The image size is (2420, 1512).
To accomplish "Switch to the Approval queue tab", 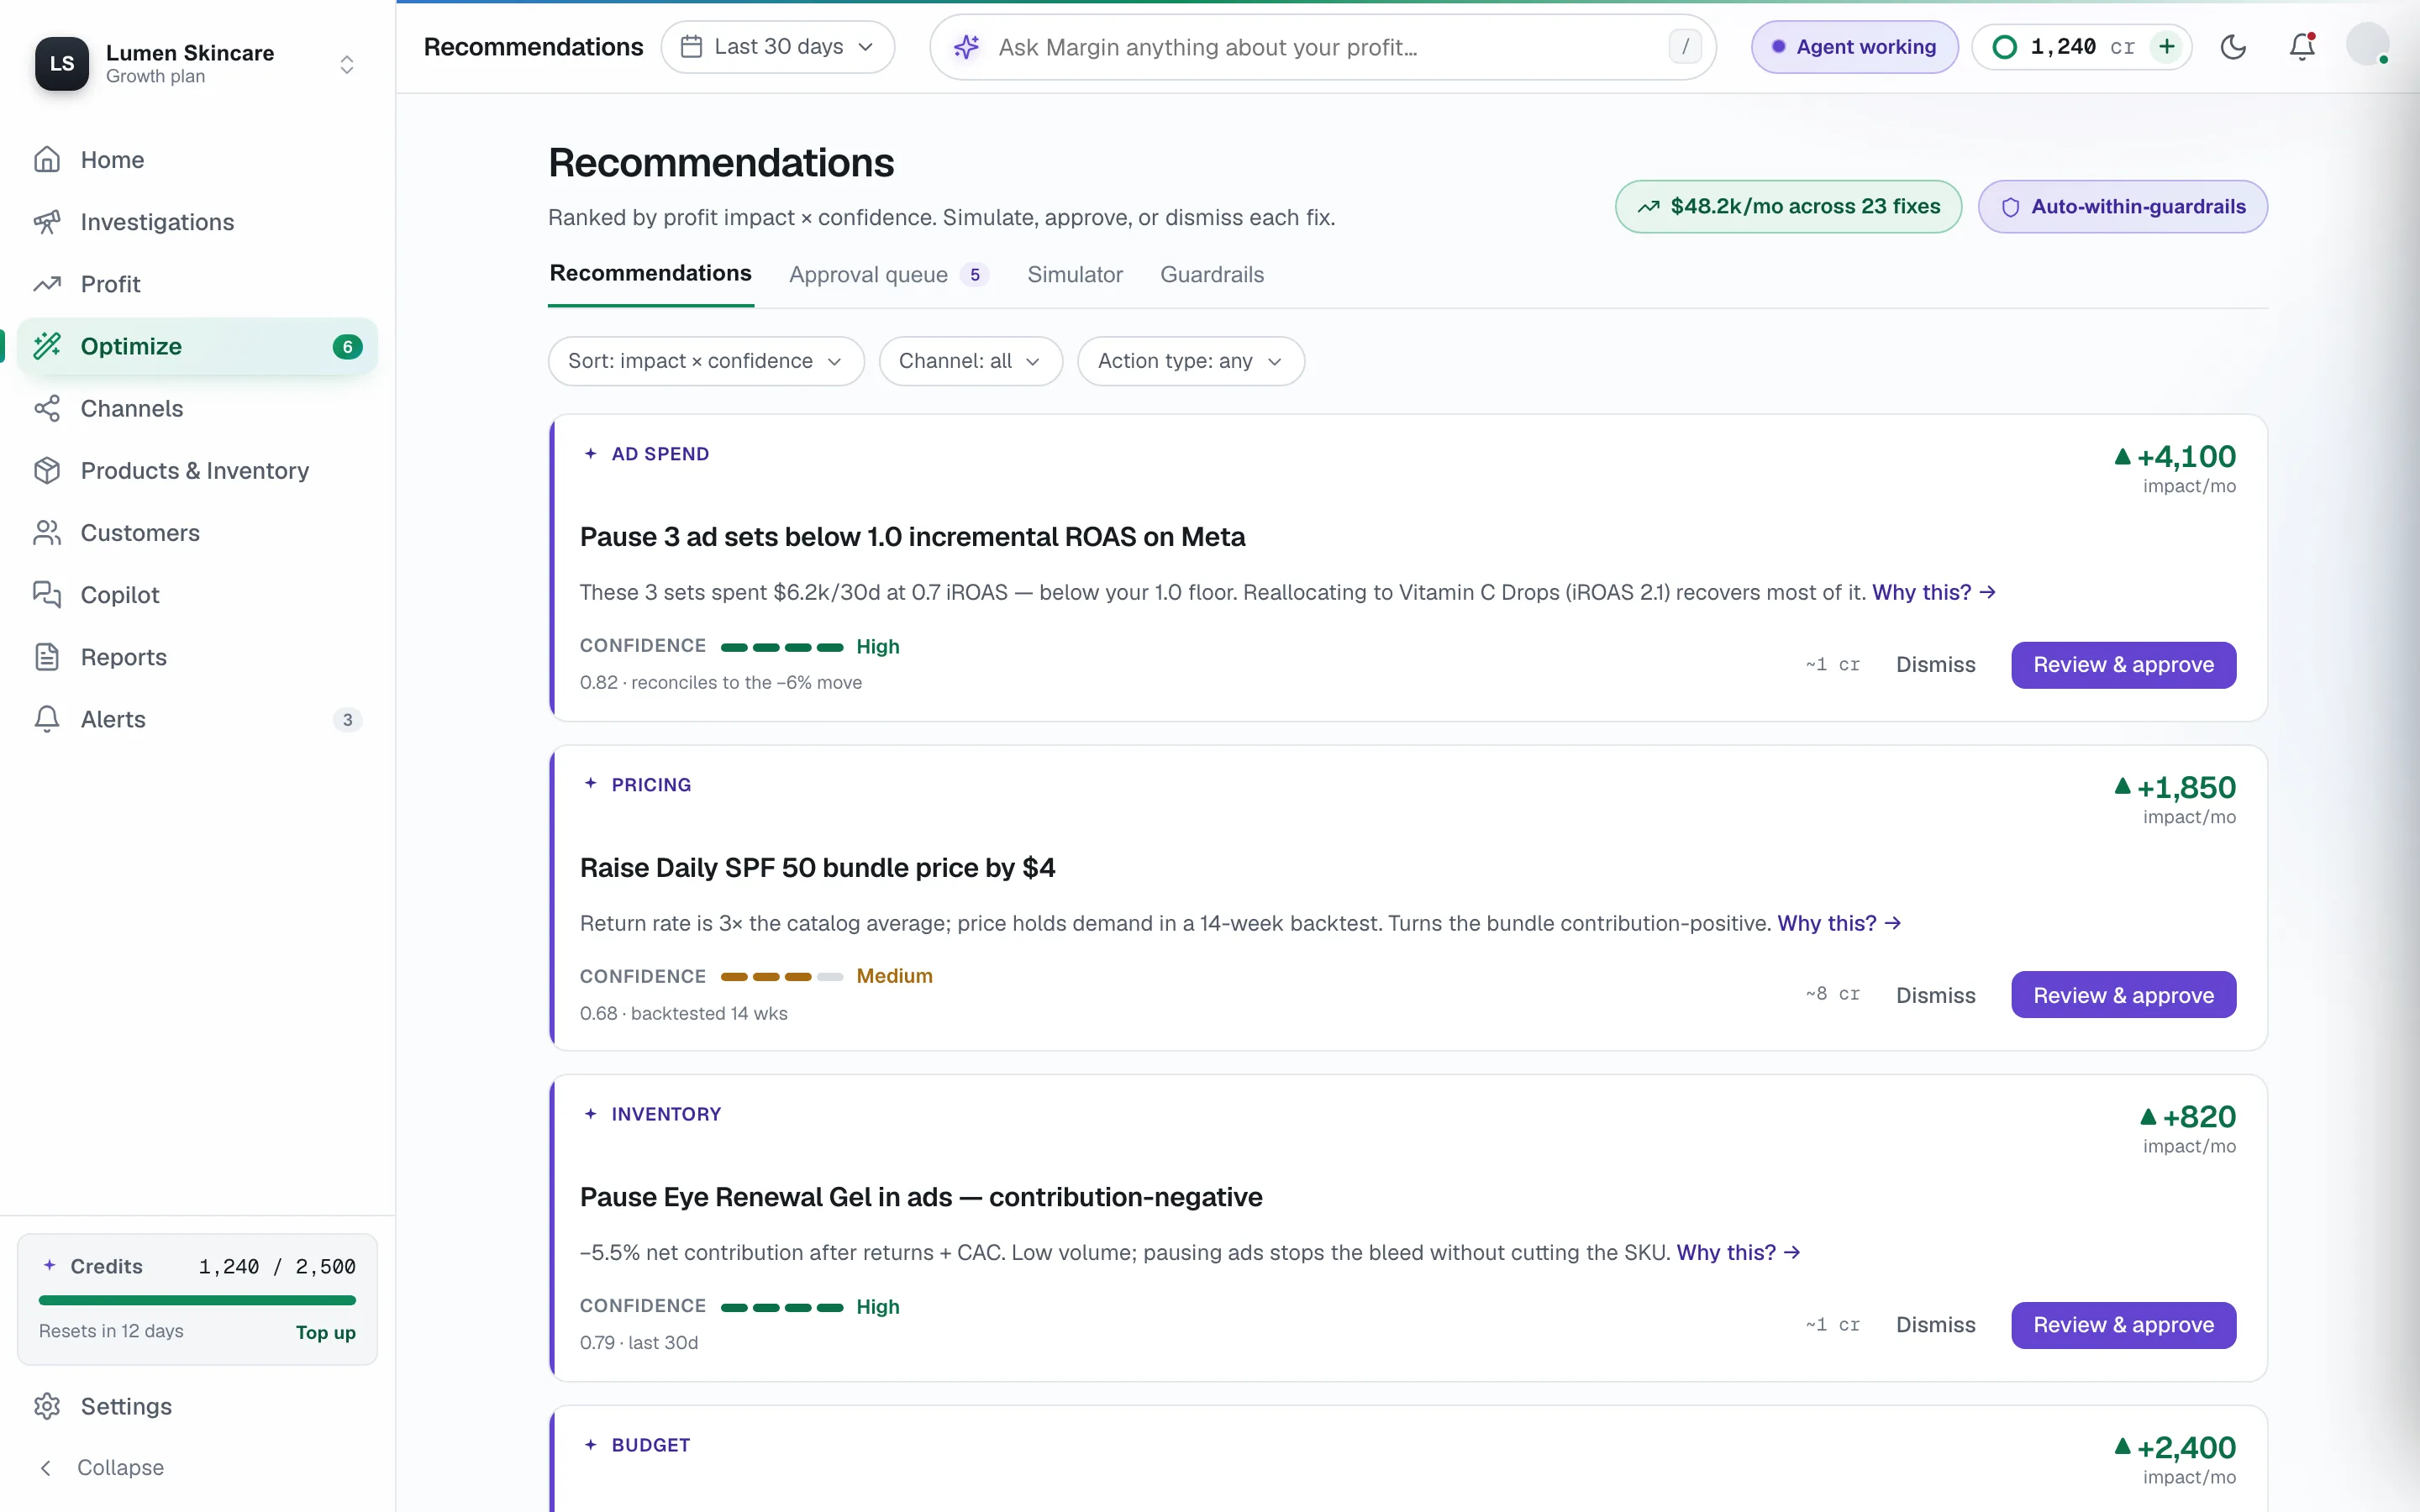I will tap(888, 275).
